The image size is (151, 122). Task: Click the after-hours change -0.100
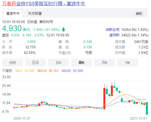26,35
